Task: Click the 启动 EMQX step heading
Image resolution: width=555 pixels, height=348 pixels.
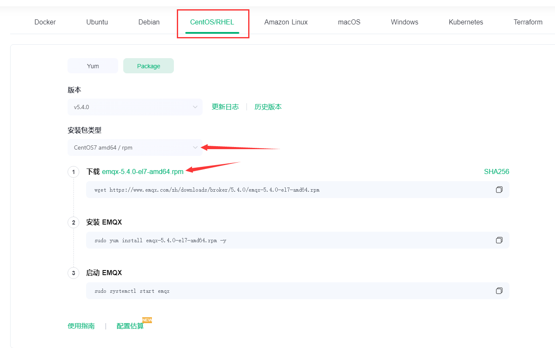Action: tap(104, 273)
